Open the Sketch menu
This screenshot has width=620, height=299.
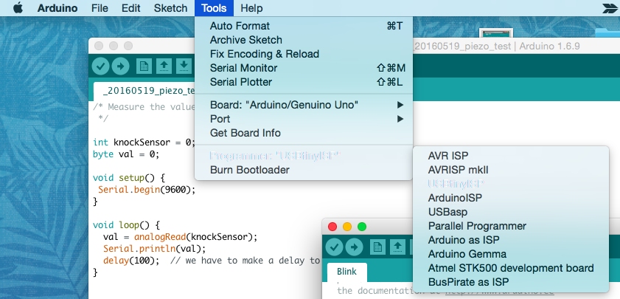[x=170, y=8]
